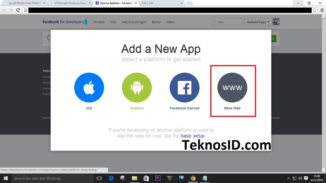This screenshot has width=326, height=183.
Task: Go to the Video page
Action: pyautogui.click(x=170, y=22)
